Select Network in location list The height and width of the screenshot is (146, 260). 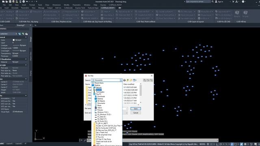[98, 88]
